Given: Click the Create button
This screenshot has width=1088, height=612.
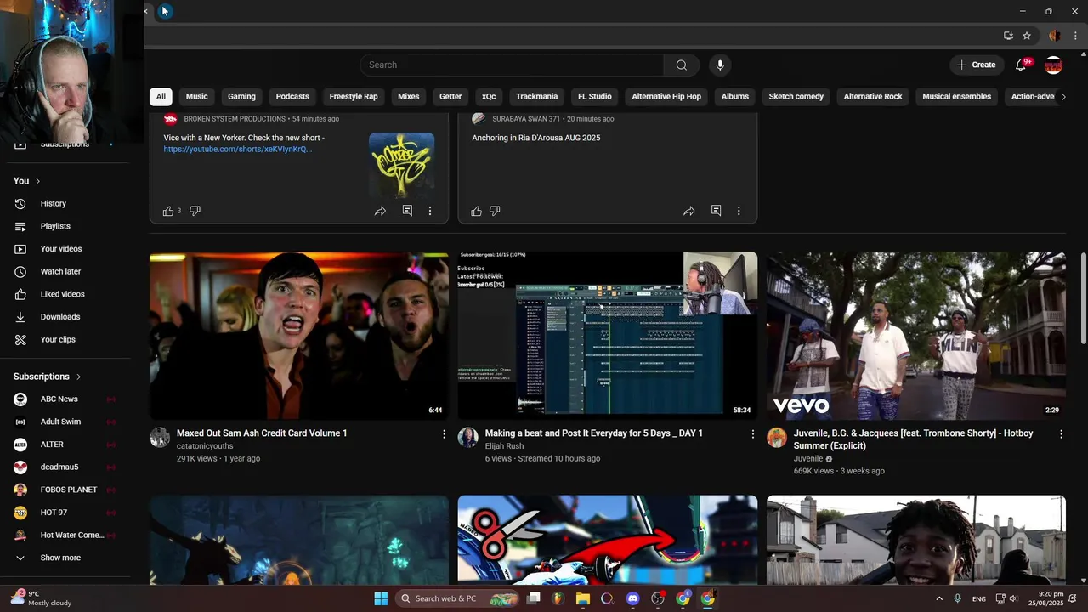Looking at the screenshot, I should (976, 65).
